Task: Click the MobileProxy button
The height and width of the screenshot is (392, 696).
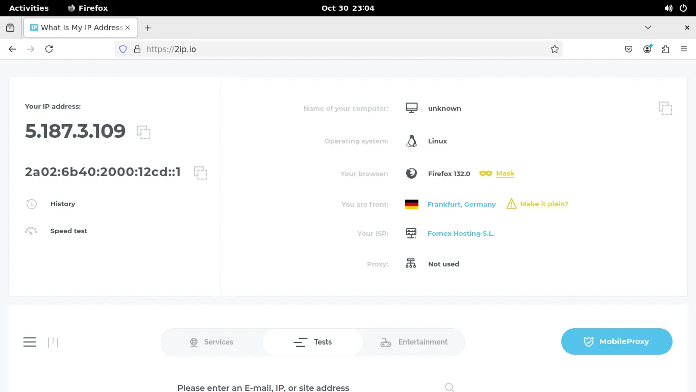Action: pos(617,341)
